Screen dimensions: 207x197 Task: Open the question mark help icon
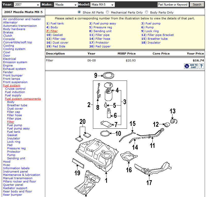click(201, 66)
